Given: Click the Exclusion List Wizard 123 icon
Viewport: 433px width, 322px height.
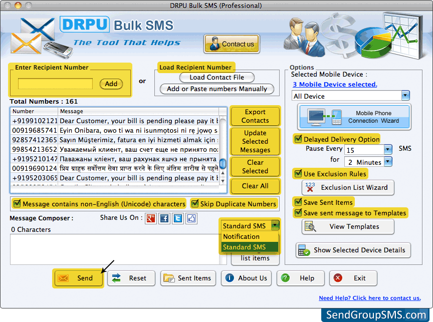Looking at the screenshot, I should click(x=310, y=187).
